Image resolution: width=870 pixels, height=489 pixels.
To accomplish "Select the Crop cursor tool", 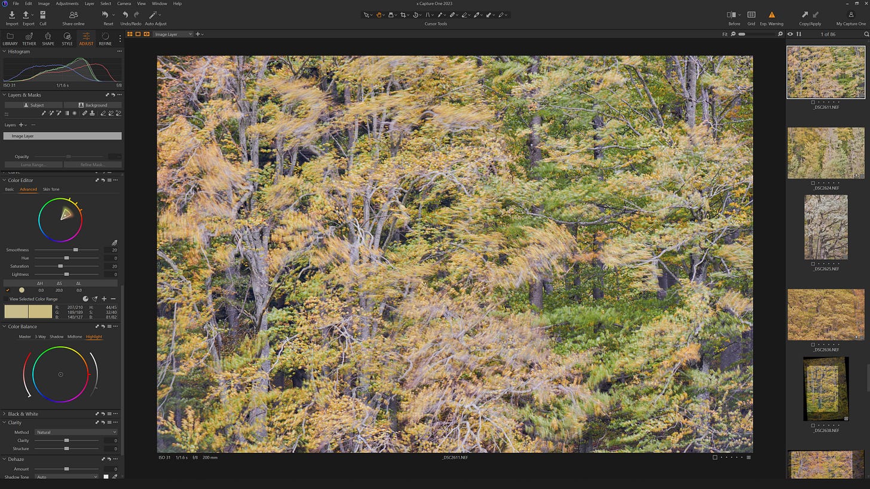I will (x=403, y=15).
